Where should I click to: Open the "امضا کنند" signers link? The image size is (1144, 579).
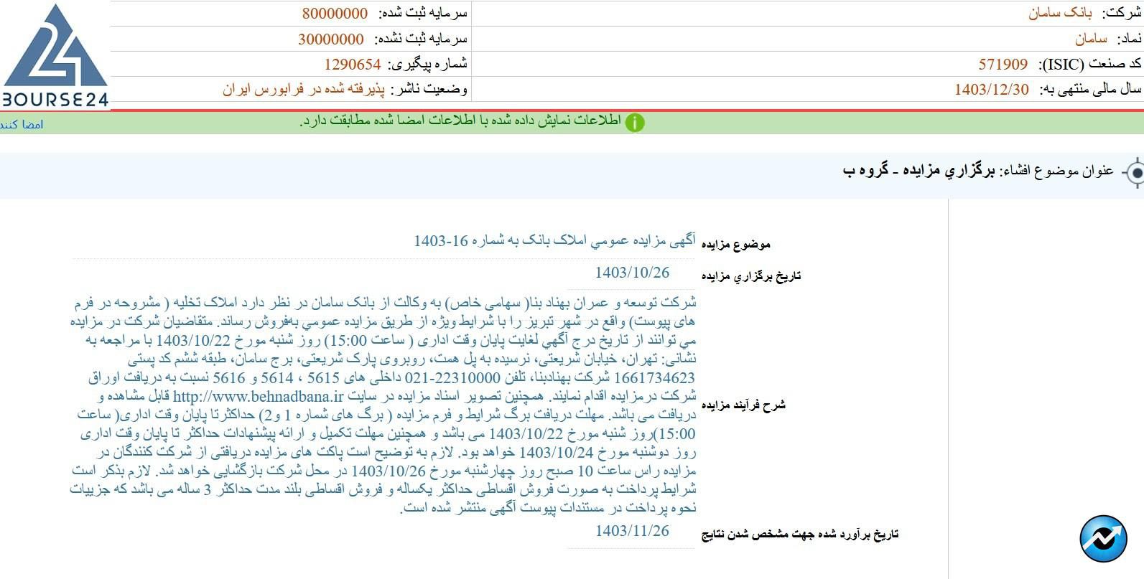tap(22, 124)
